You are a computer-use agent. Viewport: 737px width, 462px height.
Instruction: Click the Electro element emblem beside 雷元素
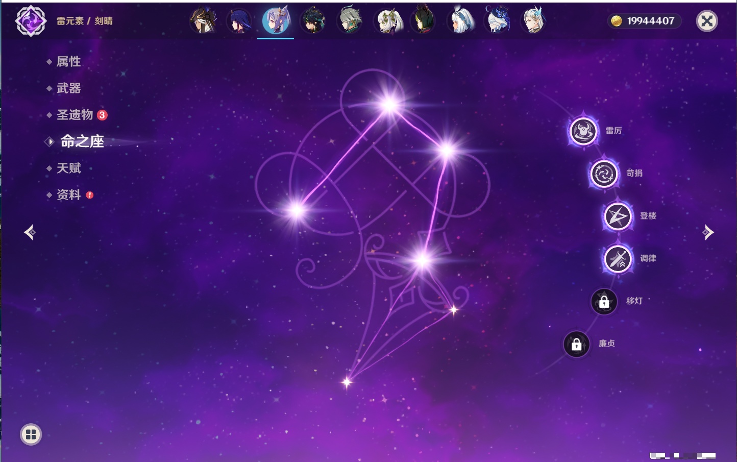click(31, 21)
